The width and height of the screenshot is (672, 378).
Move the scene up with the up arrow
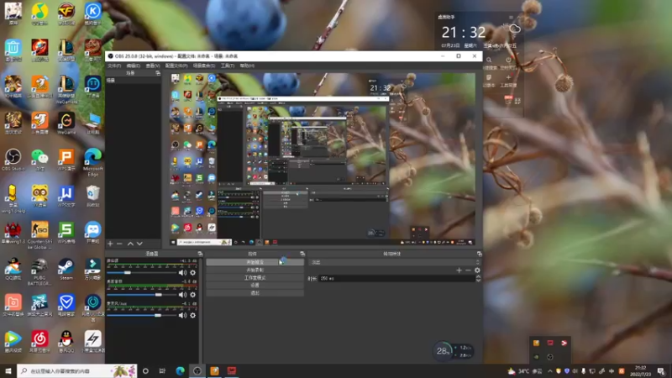pyautogui.click(x=130, y=244)
